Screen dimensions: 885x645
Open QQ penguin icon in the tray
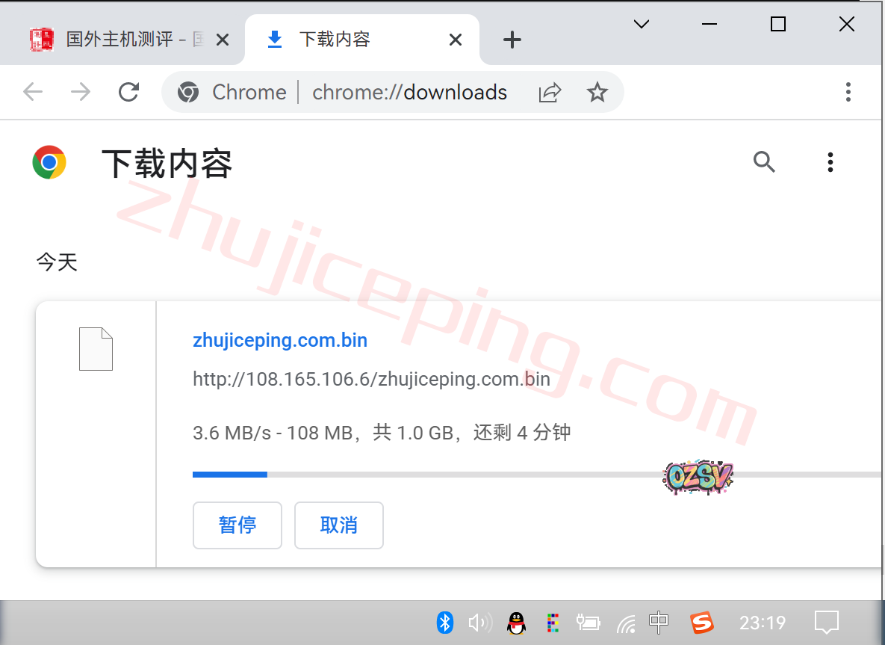(515, 622)
